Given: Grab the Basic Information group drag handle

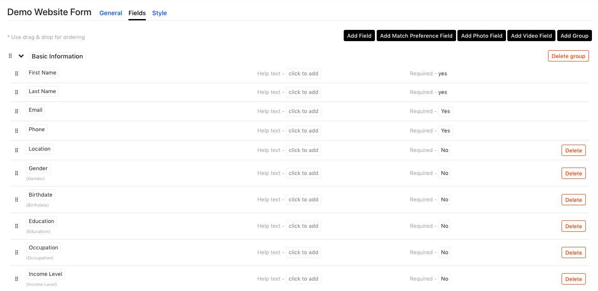Looking at the screenshot, I should [10, 55].
